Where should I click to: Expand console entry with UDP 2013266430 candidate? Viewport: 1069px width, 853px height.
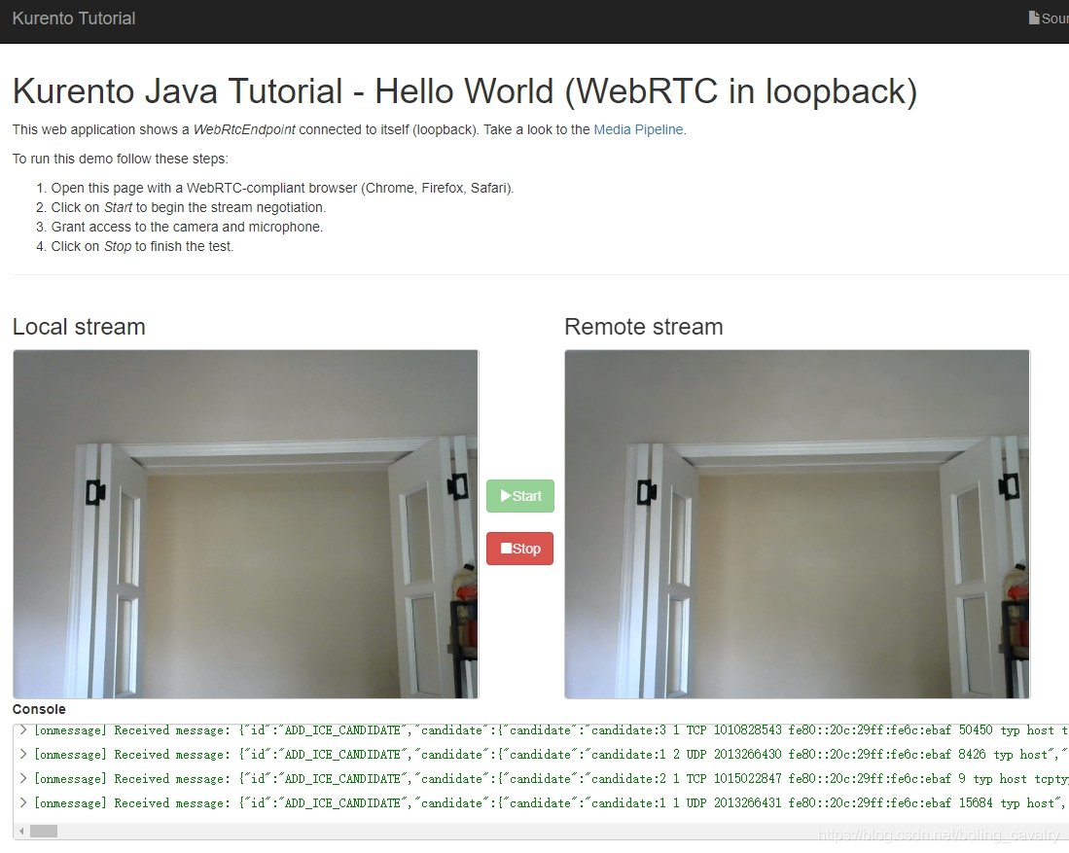coord(22,754)
